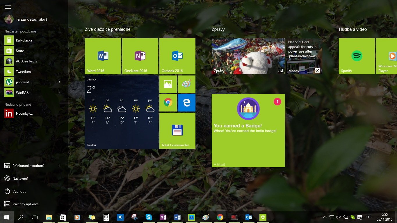Open Tereza Kratochvílová account menu

coord(26,19)
